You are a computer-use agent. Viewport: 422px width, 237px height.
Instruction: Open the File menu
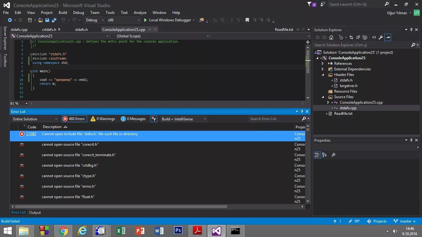pyautogui.click(x=6, y=13)
